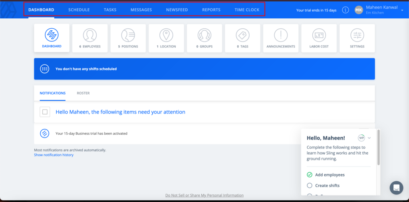Open the 1 Location tile
Screen dimensions: 409x202
point(166,38)
